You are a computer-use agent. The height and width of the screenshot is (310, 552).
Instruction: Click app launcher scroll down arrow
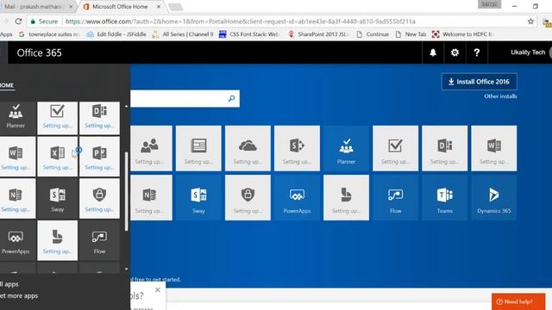127,269
